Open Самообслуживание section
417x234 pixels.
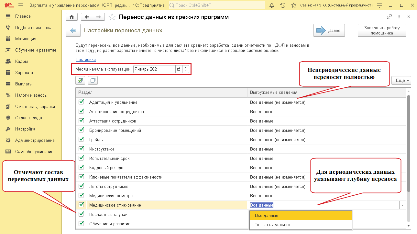(34, 151)
